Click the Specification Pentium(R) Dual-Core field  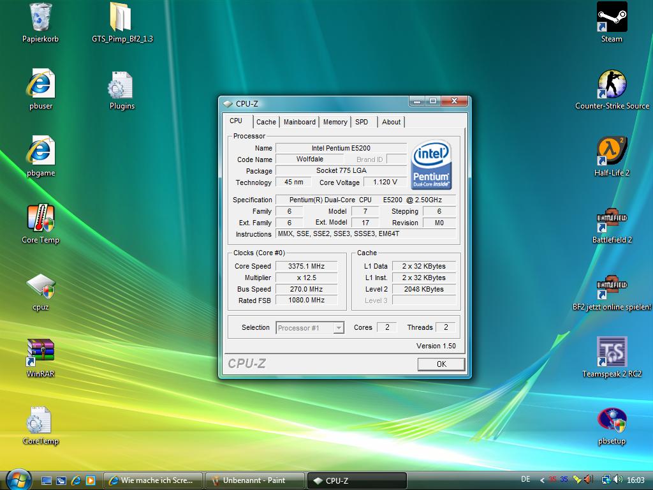365,200
